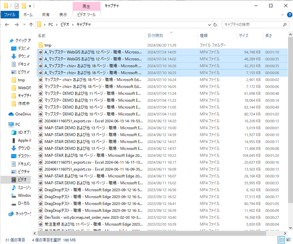Switch to the details view using the status bar icon

pos(281,240)
